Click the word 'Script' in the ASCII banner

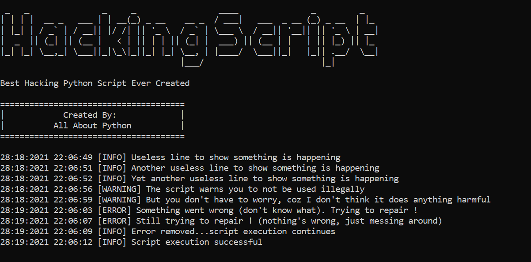pos(296,39)
